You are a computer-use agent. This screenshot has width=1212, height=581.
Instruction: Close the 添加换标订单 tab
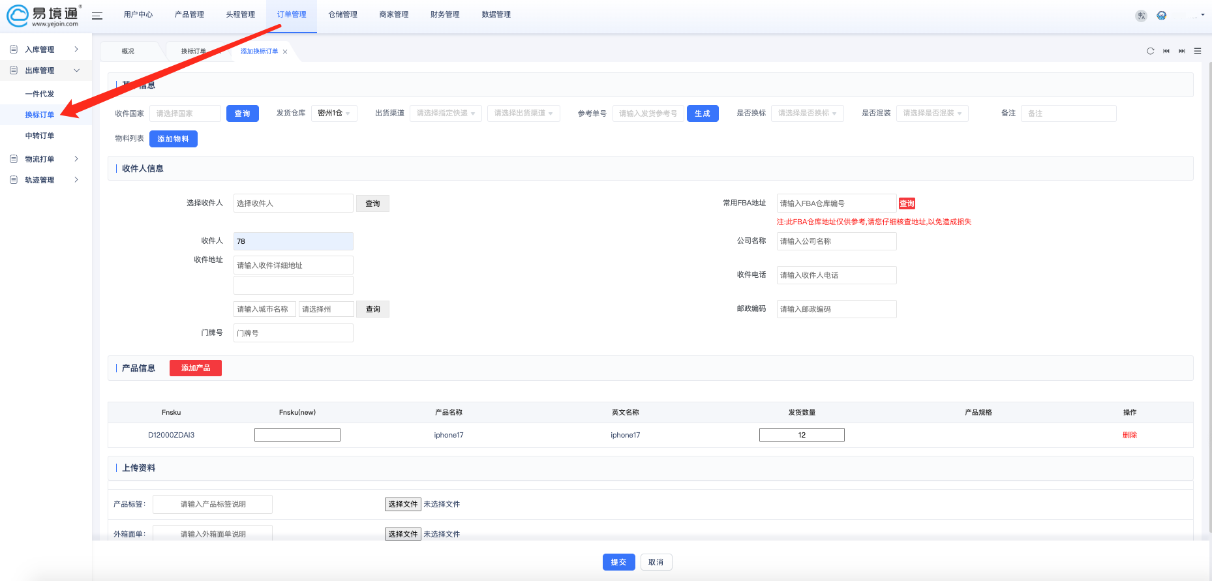[285, 52]
